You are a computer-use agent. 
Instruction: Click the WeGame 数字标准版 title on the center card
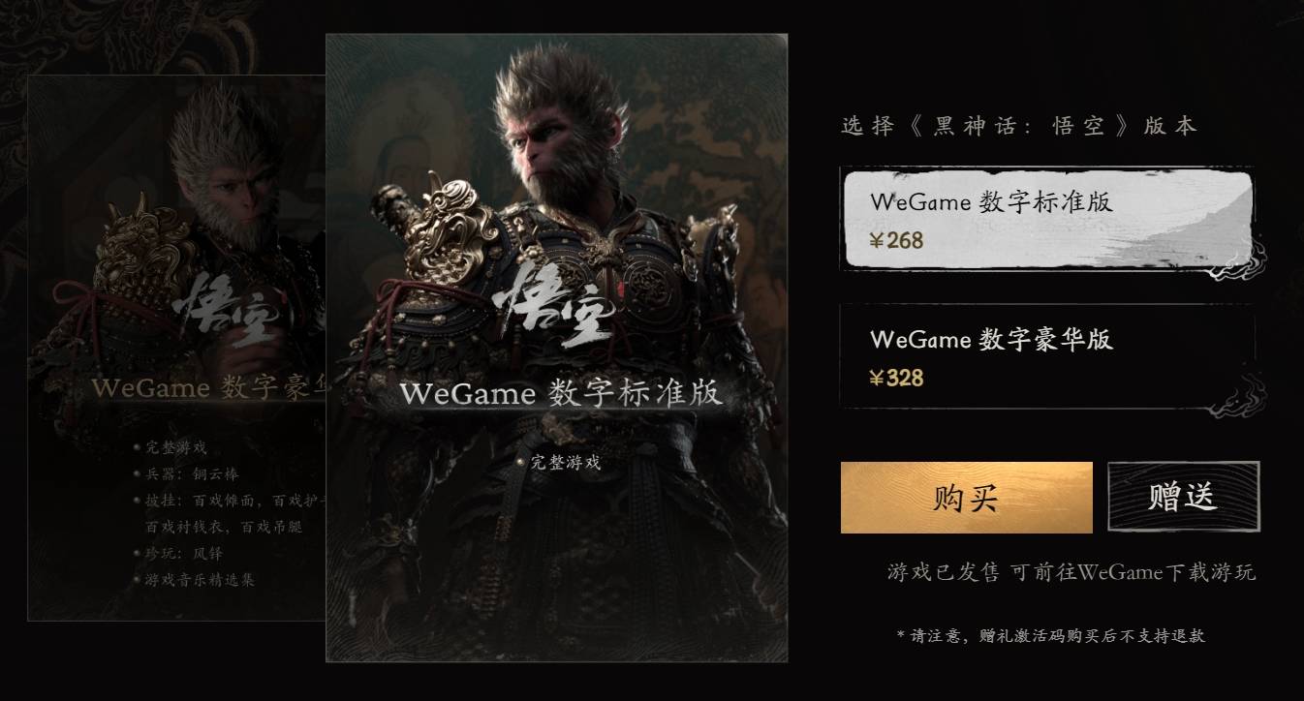(x=560, y=394)
